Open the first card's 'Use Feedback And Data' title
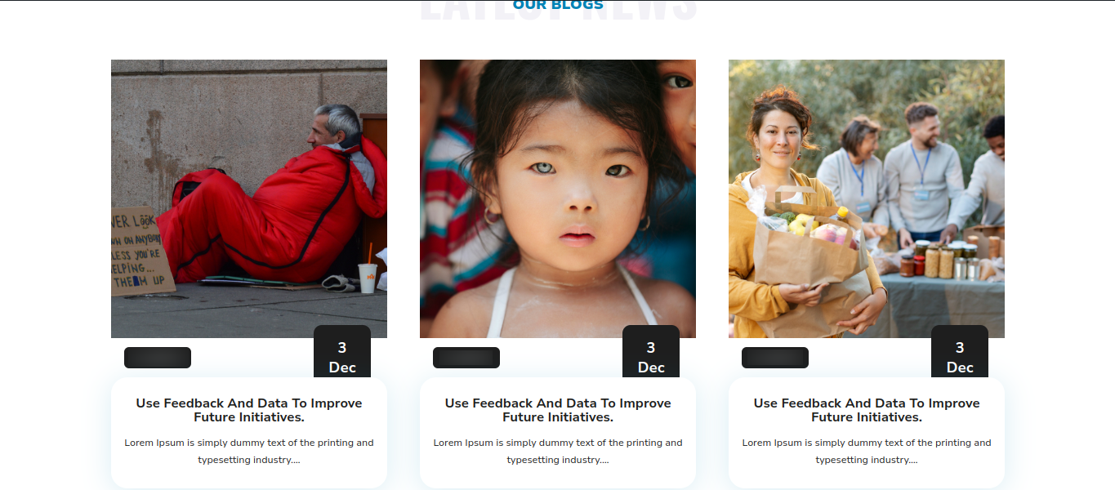 click(249, 410)
